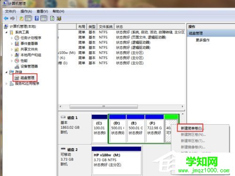Click the 本地用户和组 icon
The image size is (235, 176).
(17, 55)
